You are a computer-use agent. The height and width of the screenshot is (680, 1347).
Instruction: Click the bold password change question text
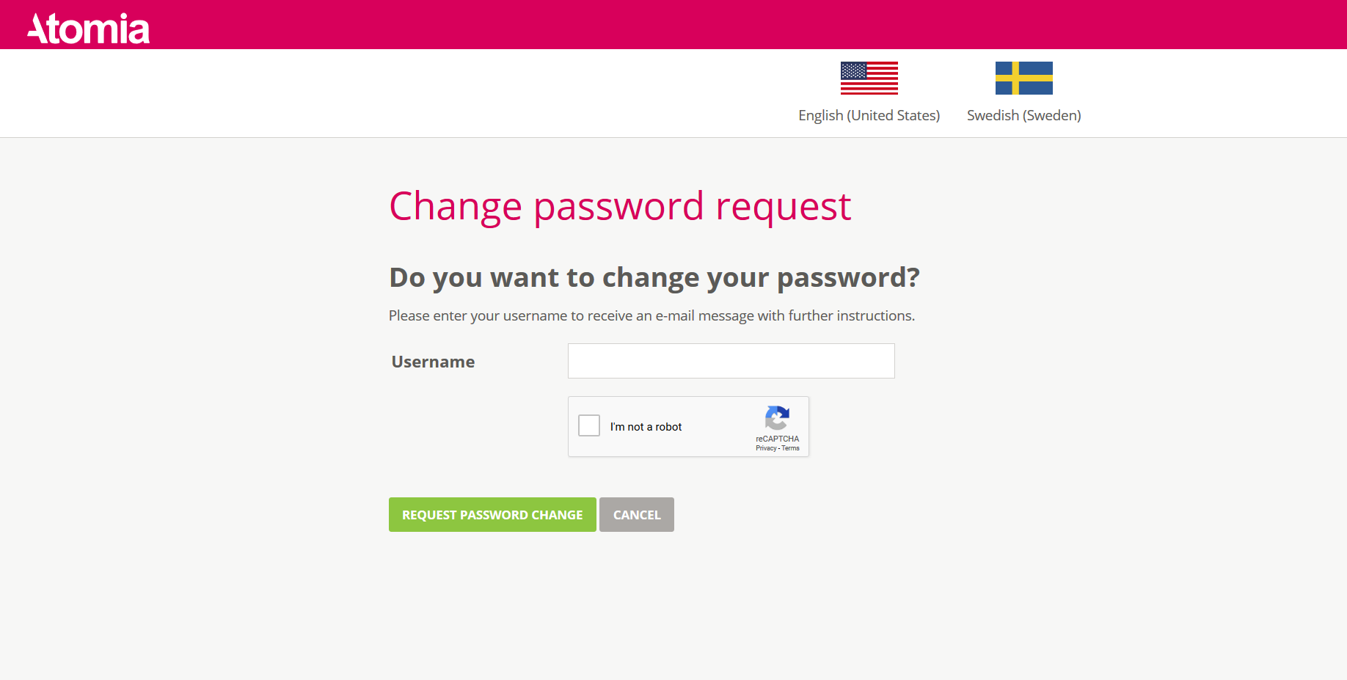point(654,277)
